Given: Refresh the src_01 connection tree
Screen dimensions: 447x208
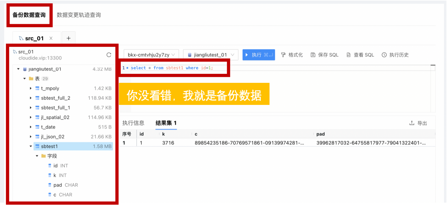Looking at the screenshot, I should pos(109,55).
